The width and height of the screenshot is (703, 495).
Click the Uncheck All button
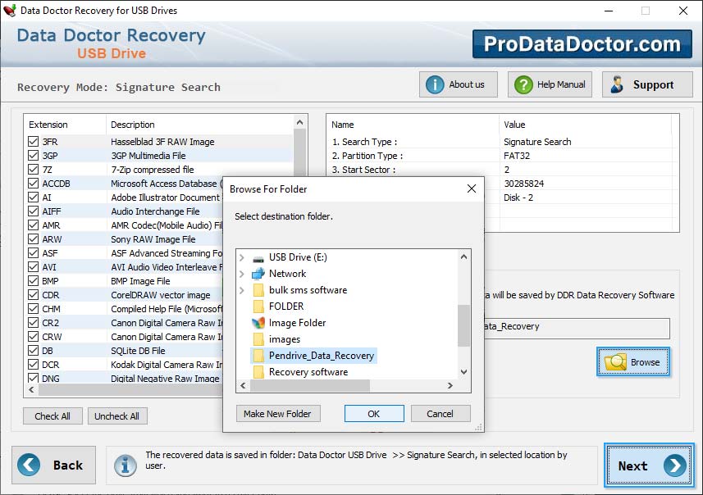[x=117, y=416]
